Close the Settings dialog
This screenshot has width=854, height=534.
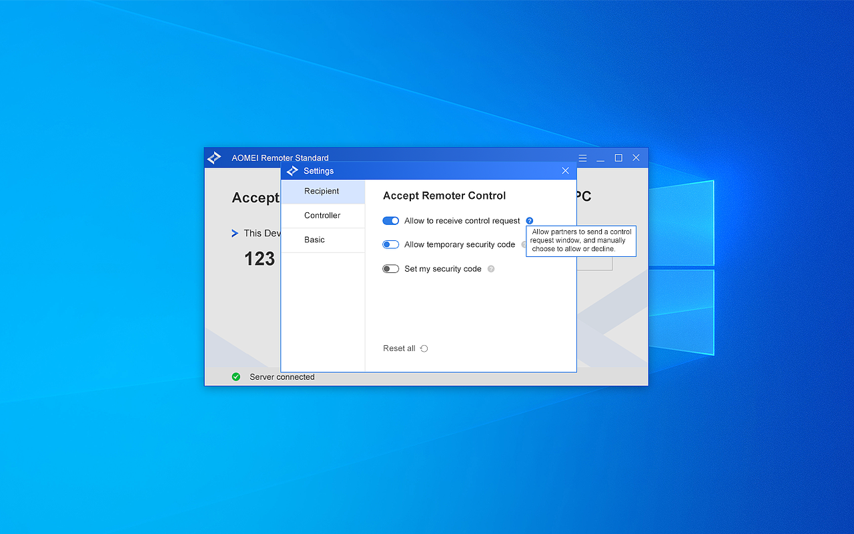(x=566, y=171)
